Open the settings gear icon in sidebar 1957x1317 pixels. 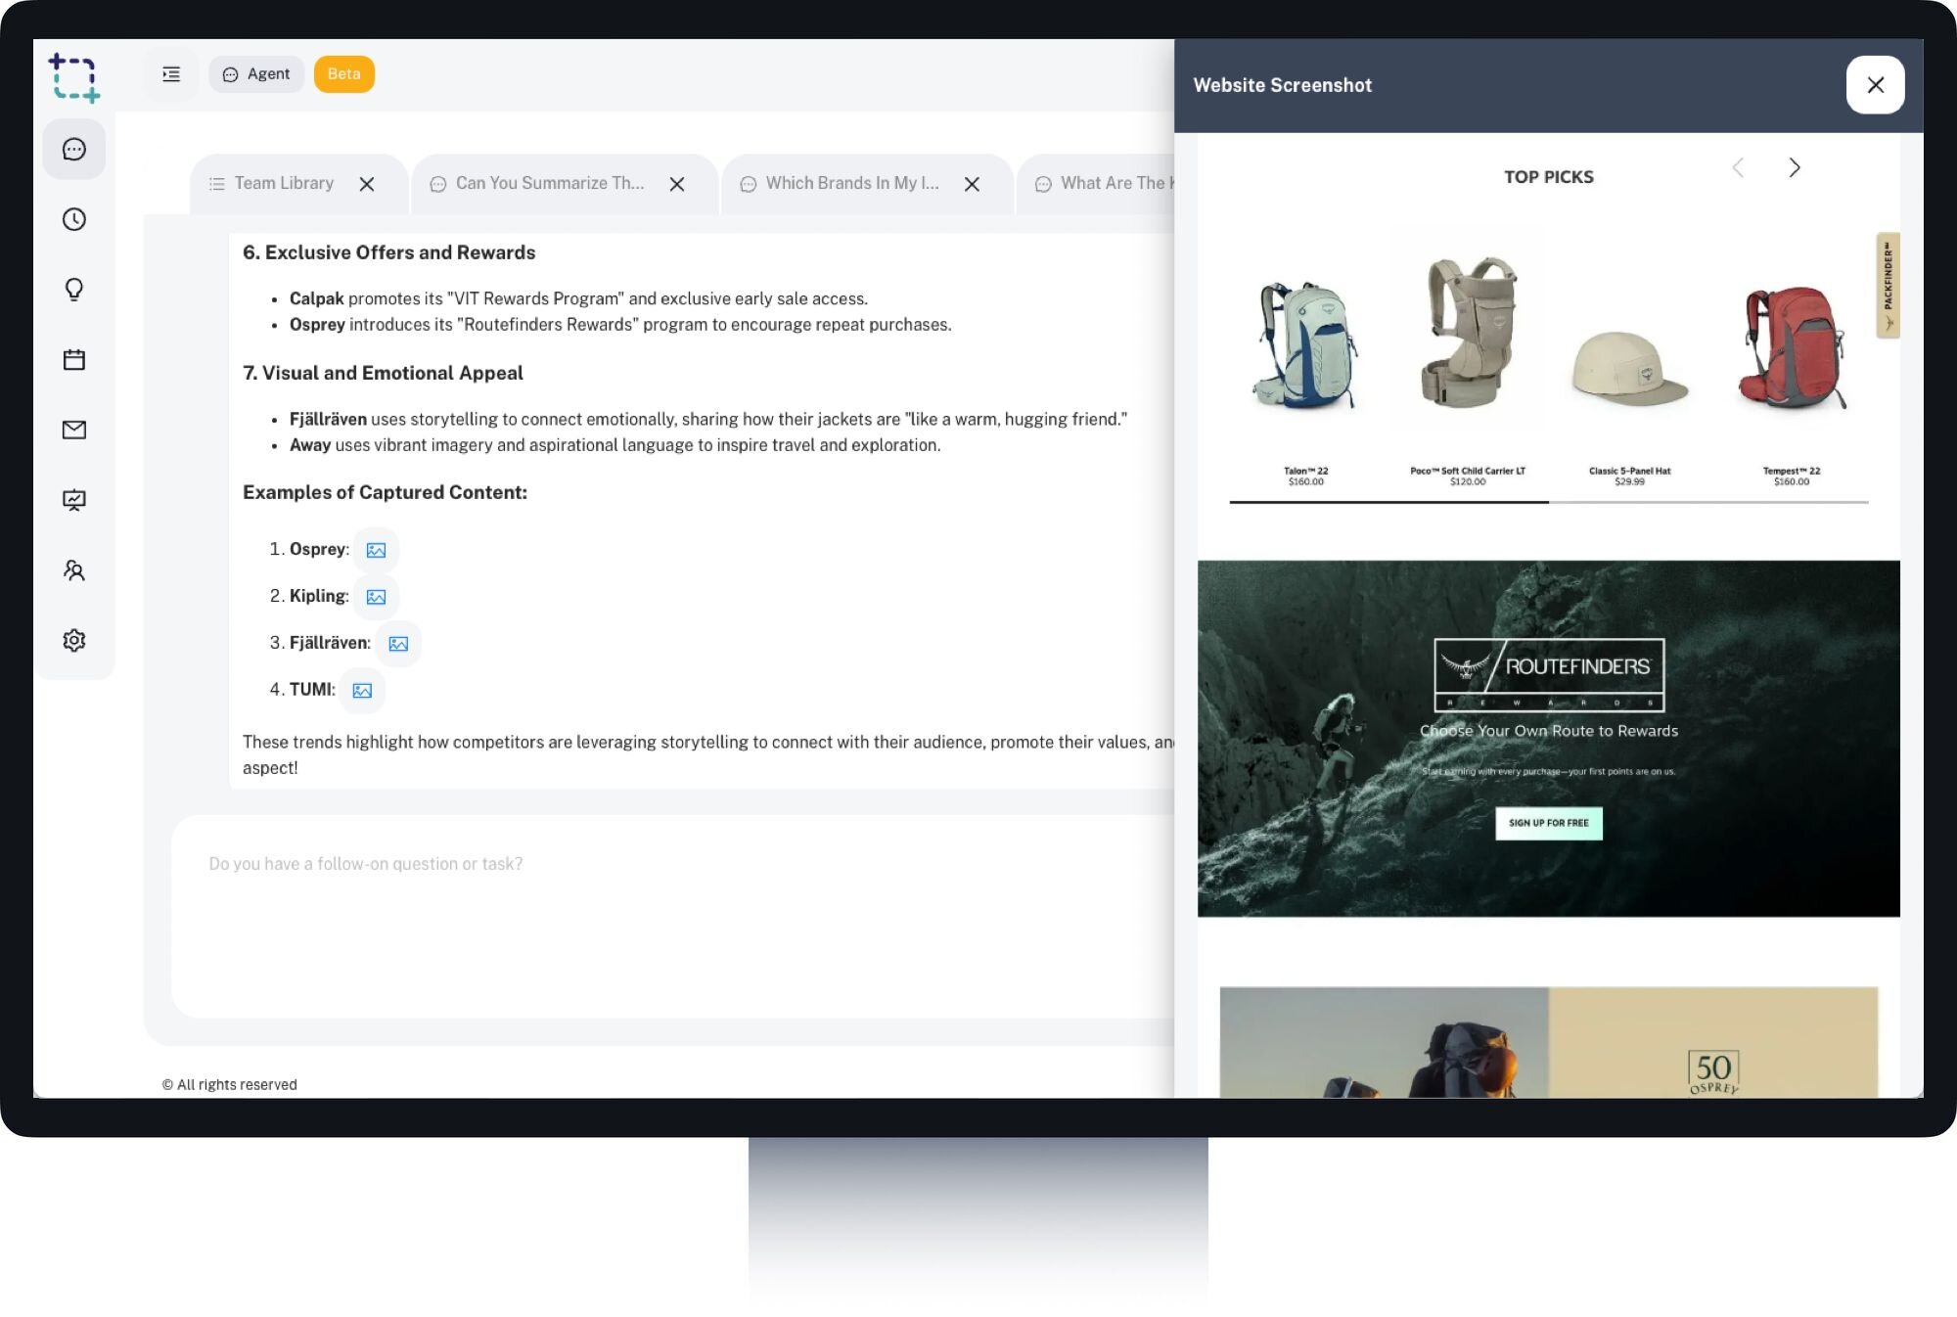click(74, 641)
